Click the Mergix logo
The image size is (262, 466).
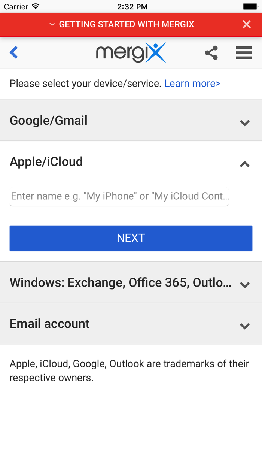131,52
